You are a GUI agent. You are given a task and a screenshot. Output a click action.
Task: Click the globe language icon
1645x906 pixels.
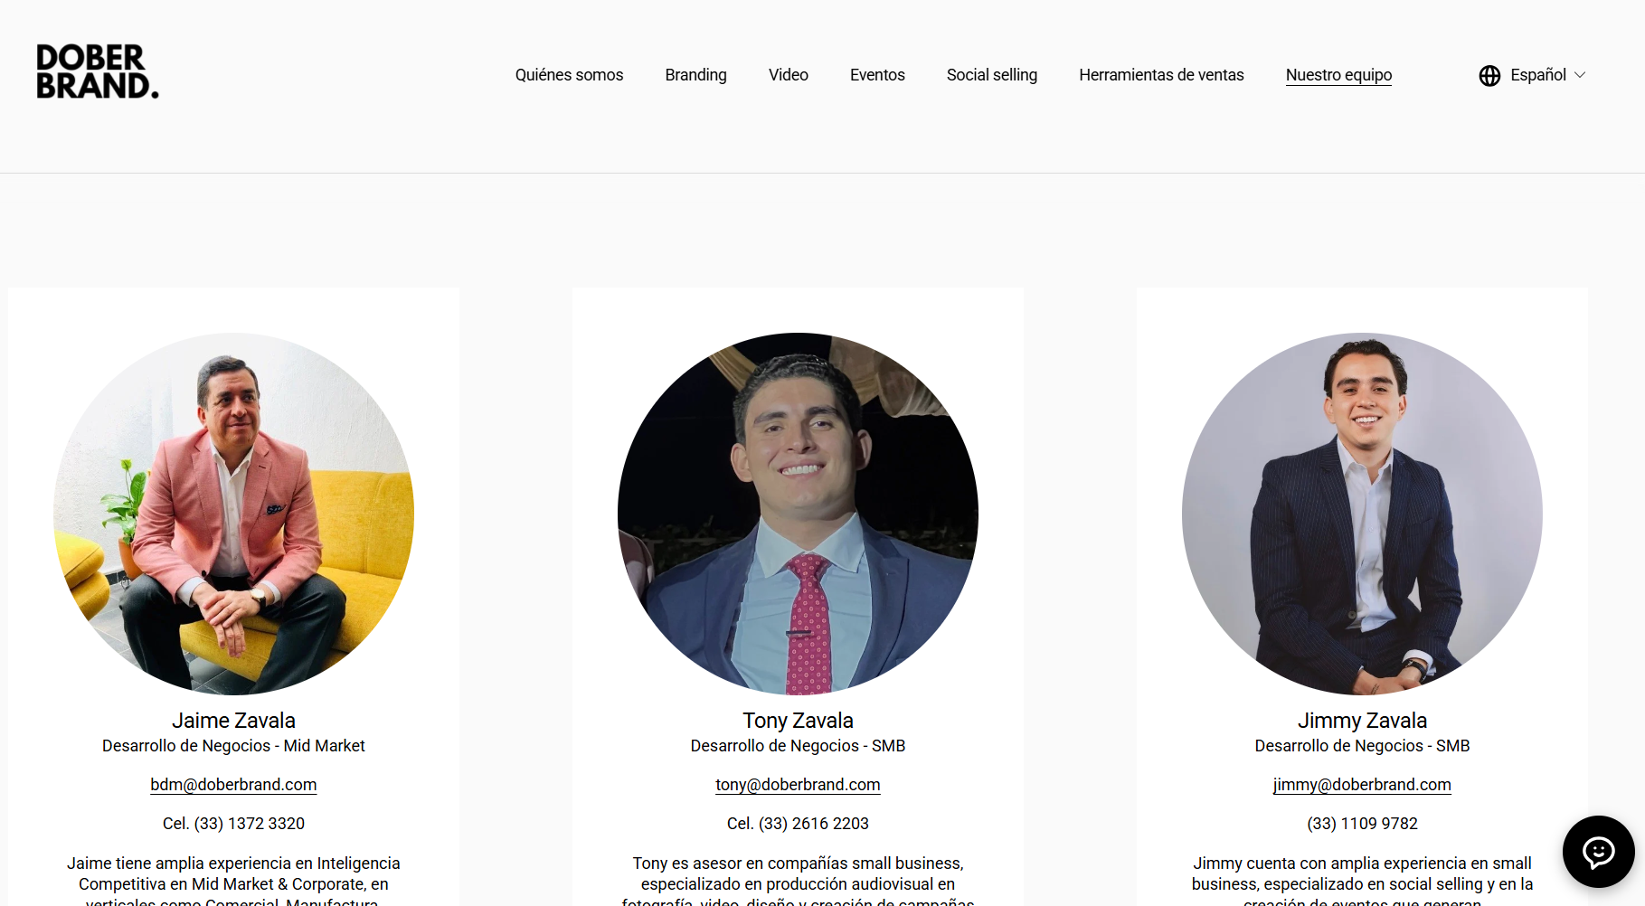click(1489, 75)
